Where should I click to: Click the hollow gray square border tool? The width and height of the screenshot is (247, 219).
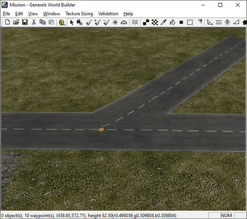coord(190,22)
